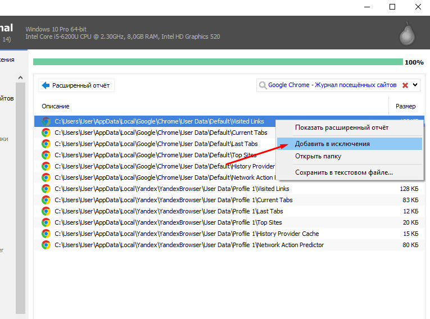Close the application window
Viewport: 430px width, 319px height.
(418, 7)
